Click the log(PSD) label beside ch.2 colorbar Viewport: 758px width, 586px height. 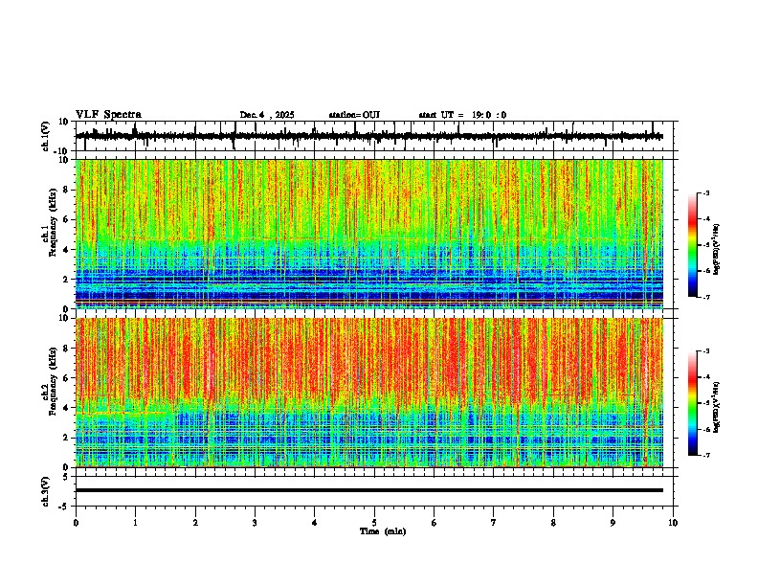coord(716,408)
